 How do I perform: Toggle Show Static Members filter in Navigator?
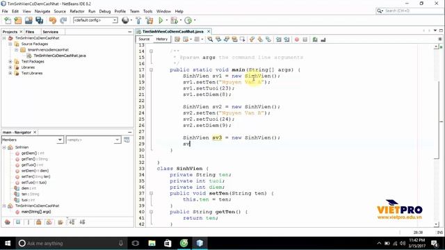(29, 222)
